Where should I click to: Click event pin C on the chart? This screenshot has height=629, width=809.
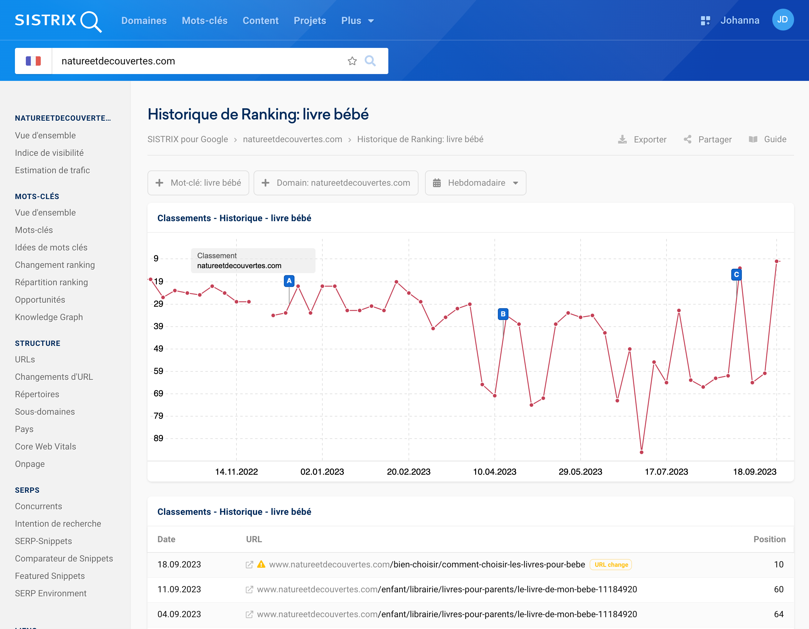click(737, 274)
